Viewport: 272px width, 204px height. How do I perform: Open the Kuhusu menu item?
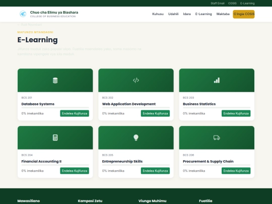click(x=158, y=14)
